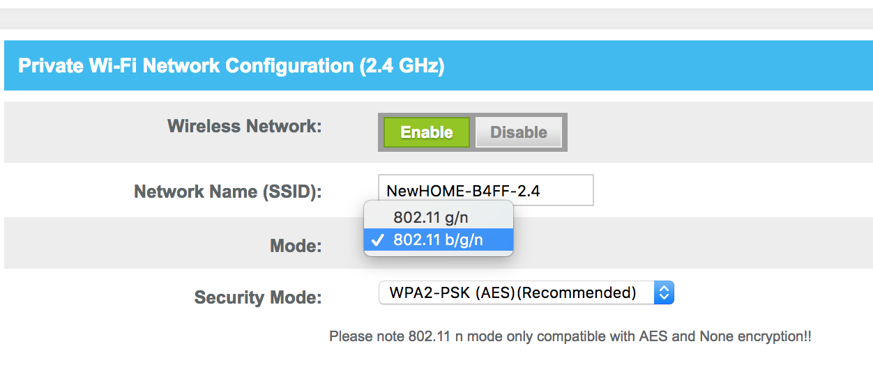Disable the wireless network

518,132
